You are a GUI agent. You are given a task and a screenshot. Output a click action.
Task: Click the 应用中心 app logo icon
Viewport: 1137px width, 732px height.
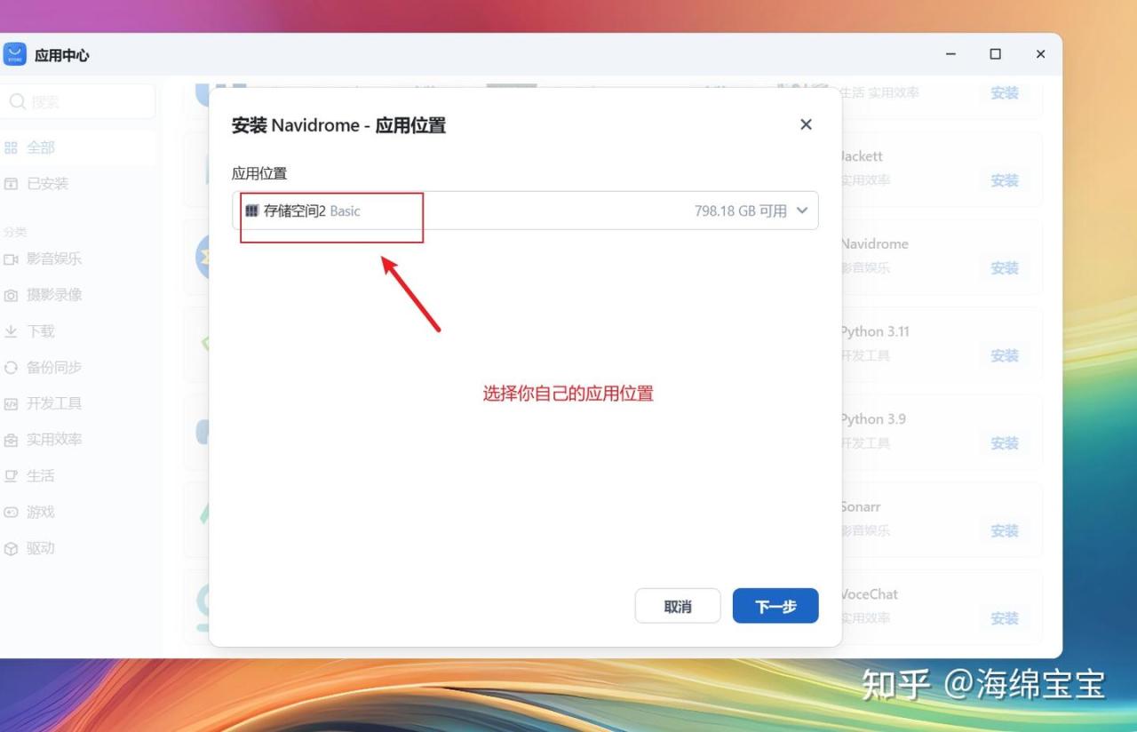tap(15, 55)
